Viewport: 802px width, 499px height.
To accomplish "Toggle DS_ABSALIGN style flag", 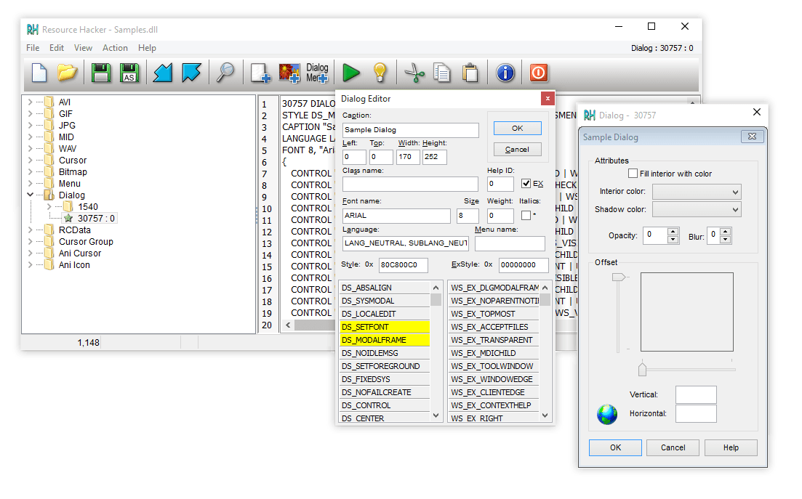I will (385, 288).
